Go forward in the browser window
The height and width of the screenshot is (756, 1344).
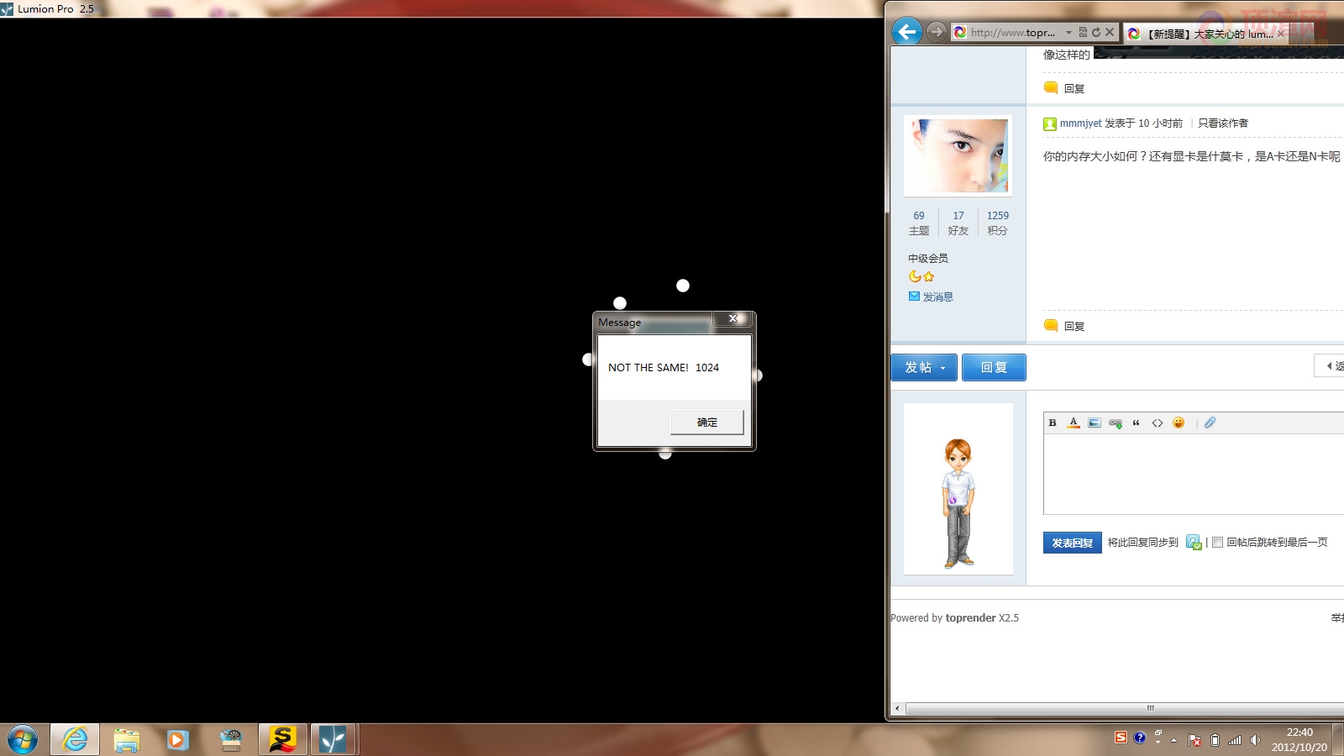[x=936, y=32]
